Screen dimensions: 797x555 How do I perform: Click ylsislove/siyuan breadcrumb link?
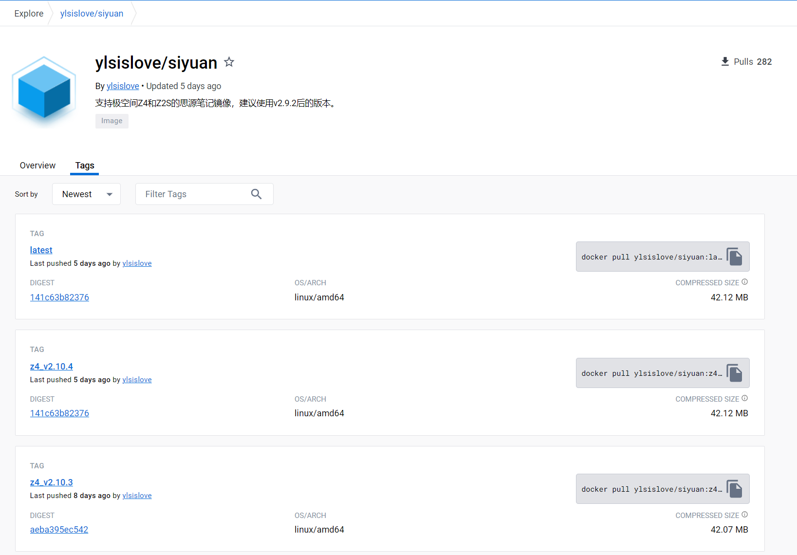[92, 14]
